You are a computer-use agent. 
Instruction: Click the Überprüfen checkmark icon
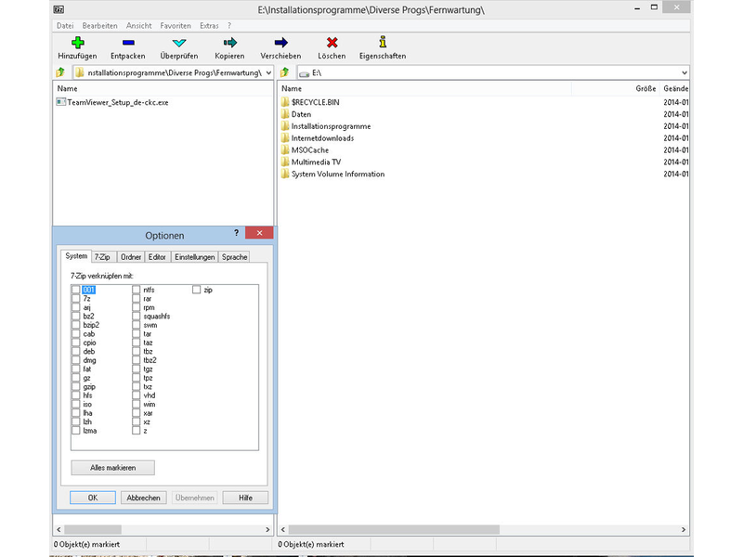pyautogui.click(x=179, y=43)
